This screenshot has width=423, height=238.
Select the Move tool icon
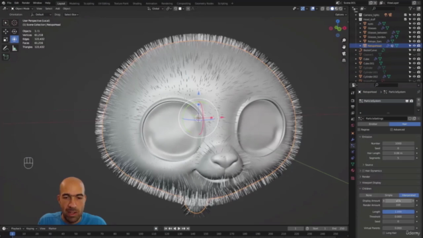6,31
